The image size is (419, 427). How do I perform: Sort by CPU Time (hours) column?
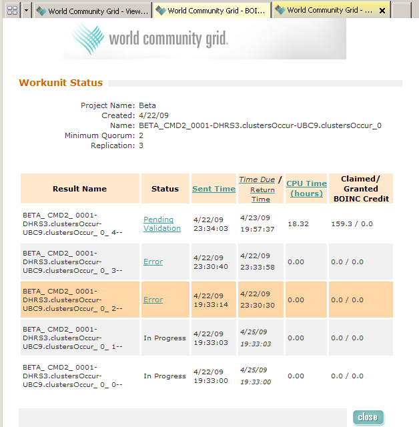pos(306,188)
